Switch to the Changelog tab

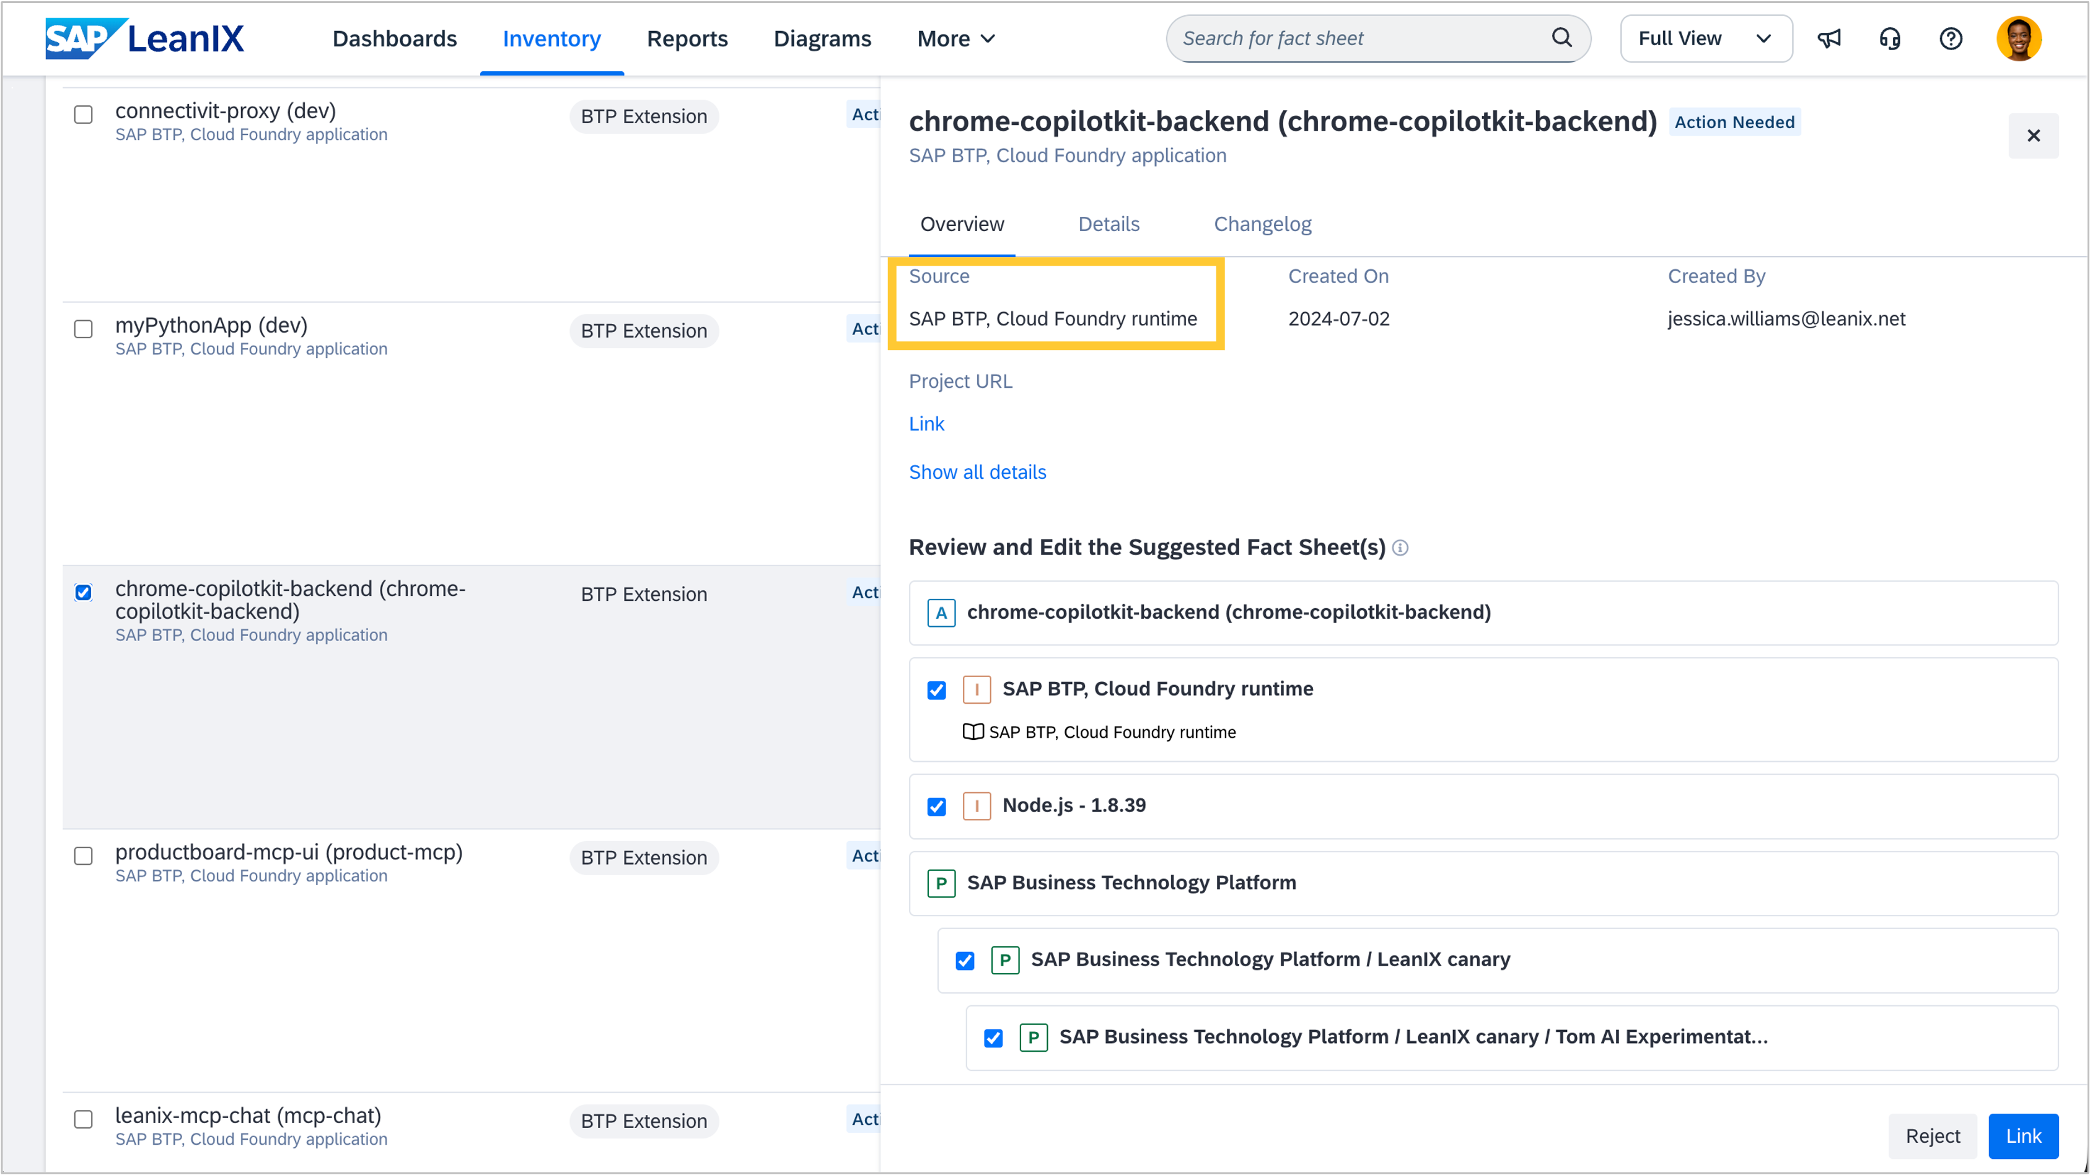pyautogui.click(x=1262, y=224)
